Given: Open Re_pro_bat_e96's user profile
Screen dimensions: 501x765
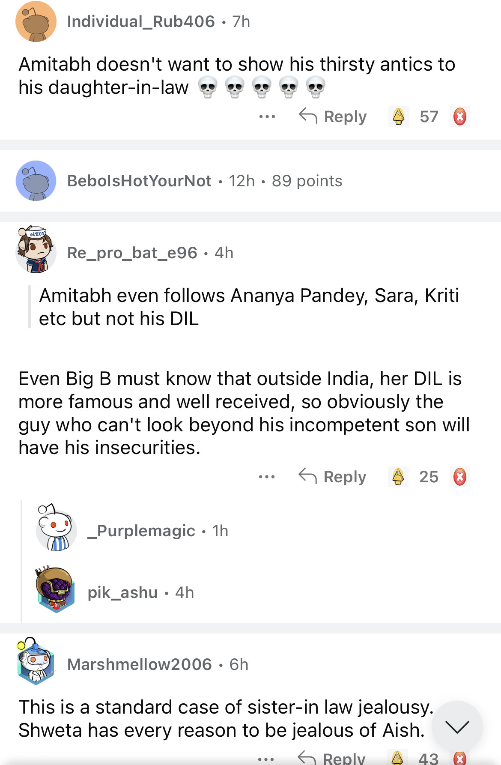Looking at the screenshot, I should coord(132,253).
